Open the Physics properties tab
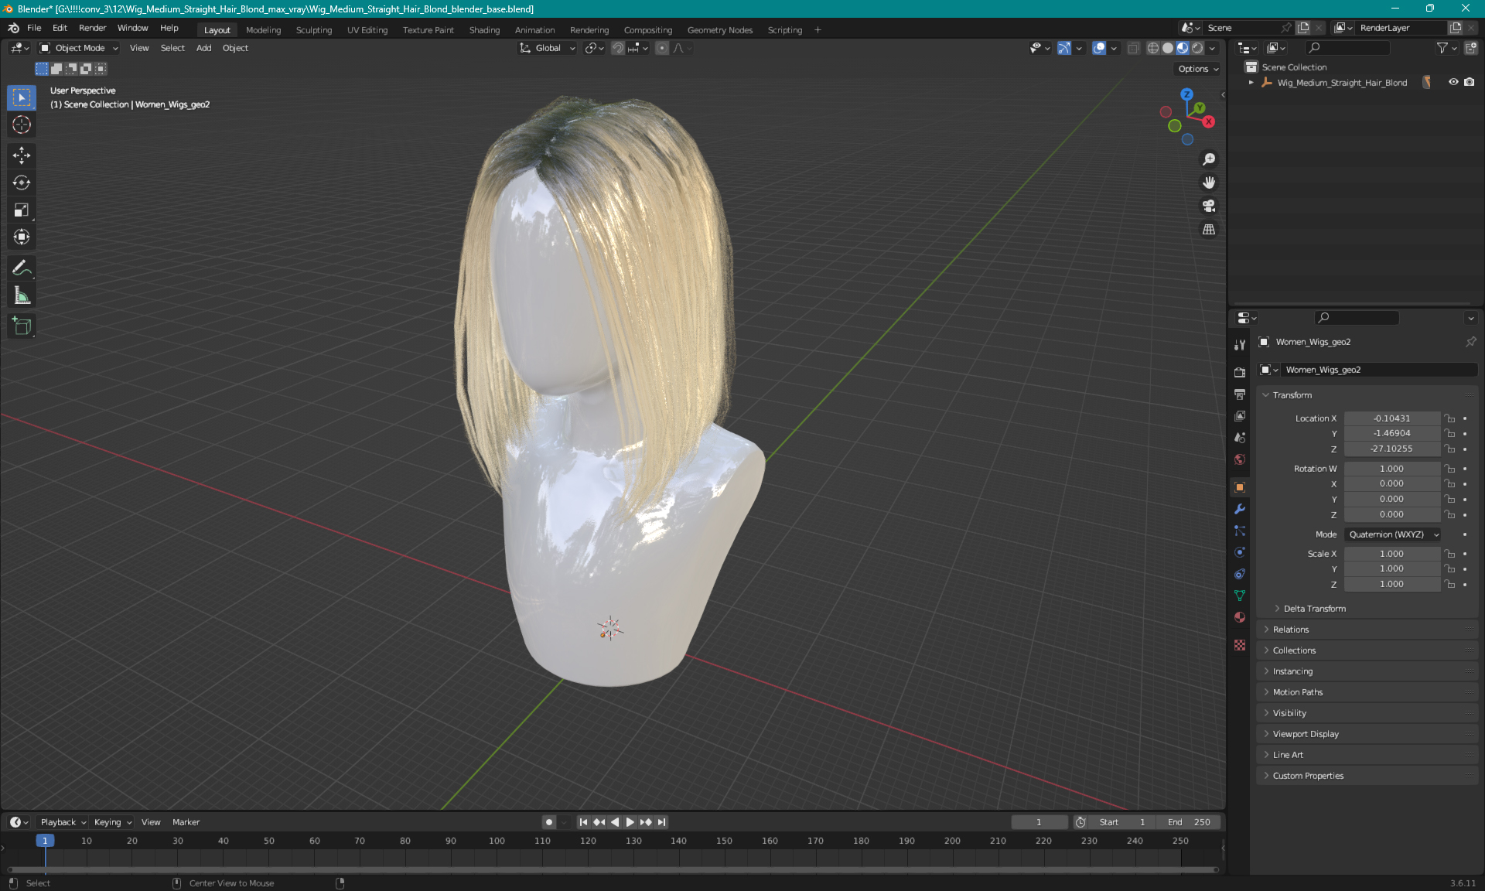The image size is (1485, 891). [1240, 552]
